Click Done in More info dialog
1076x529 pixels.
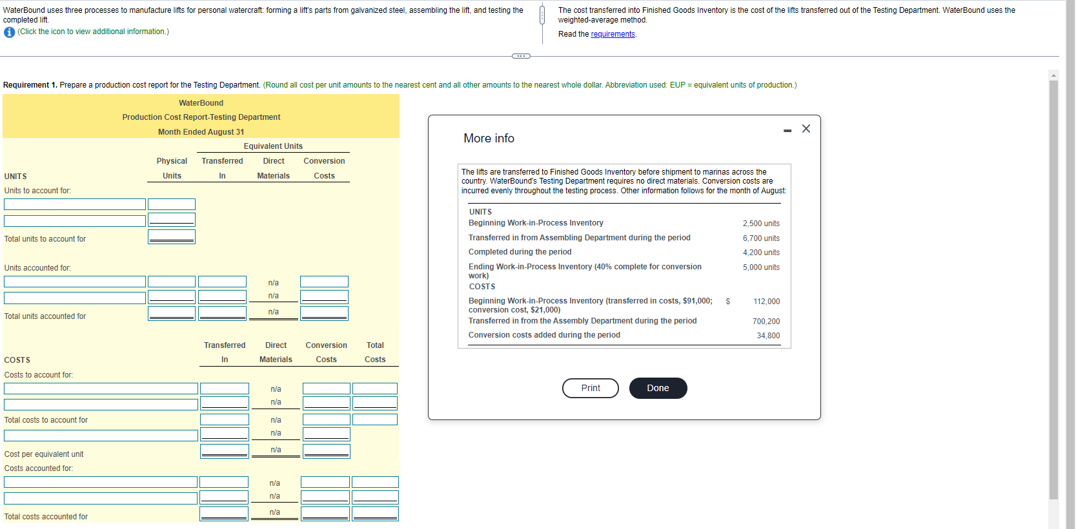658,388
